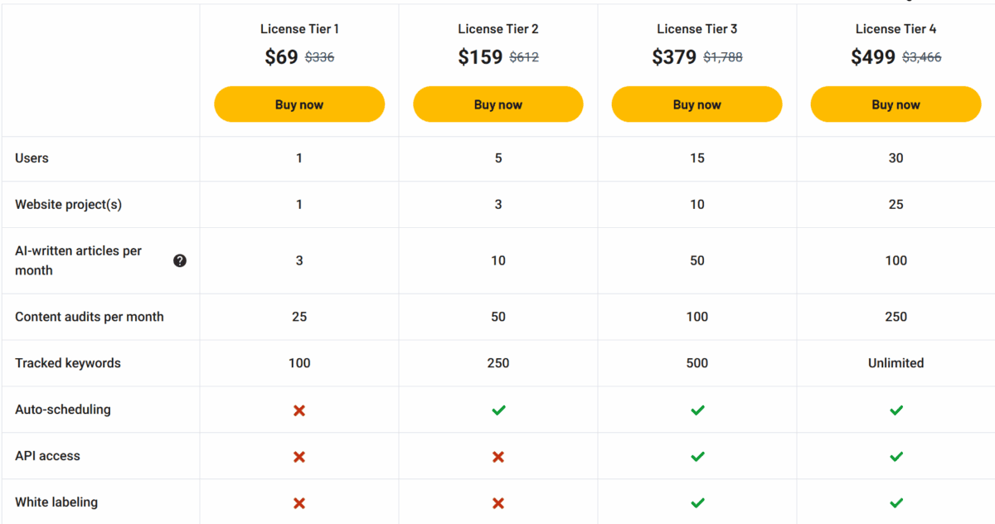Click the Auto-scheduling checkmark under Tier 4

896,409
